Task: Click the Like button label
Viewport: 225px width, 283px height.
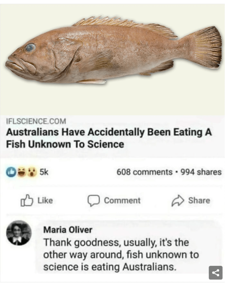Action: 45,201
